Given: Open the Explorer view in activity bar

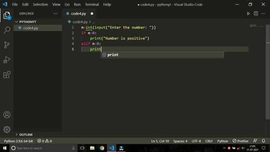Looking at the screenshot, I should [x=7, y=16].
